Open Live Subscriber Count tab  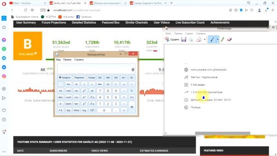coord(190,23)
